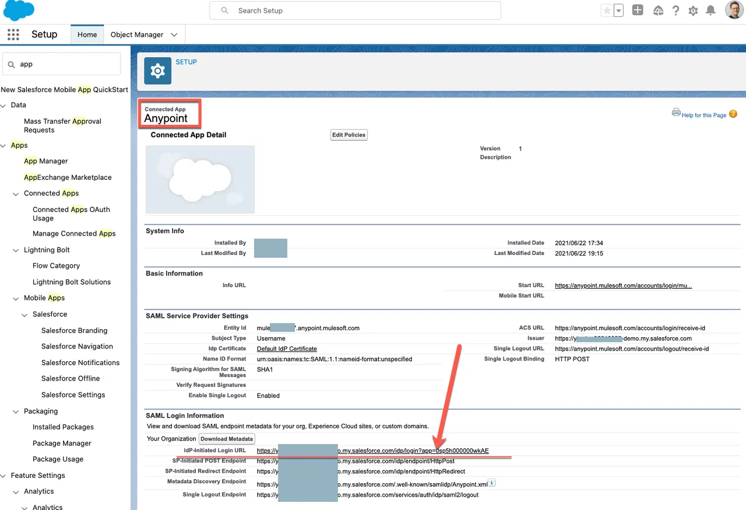The image size is (746, 510).
Task: Switch to the Object Manager tab
Action: (137, 34)
